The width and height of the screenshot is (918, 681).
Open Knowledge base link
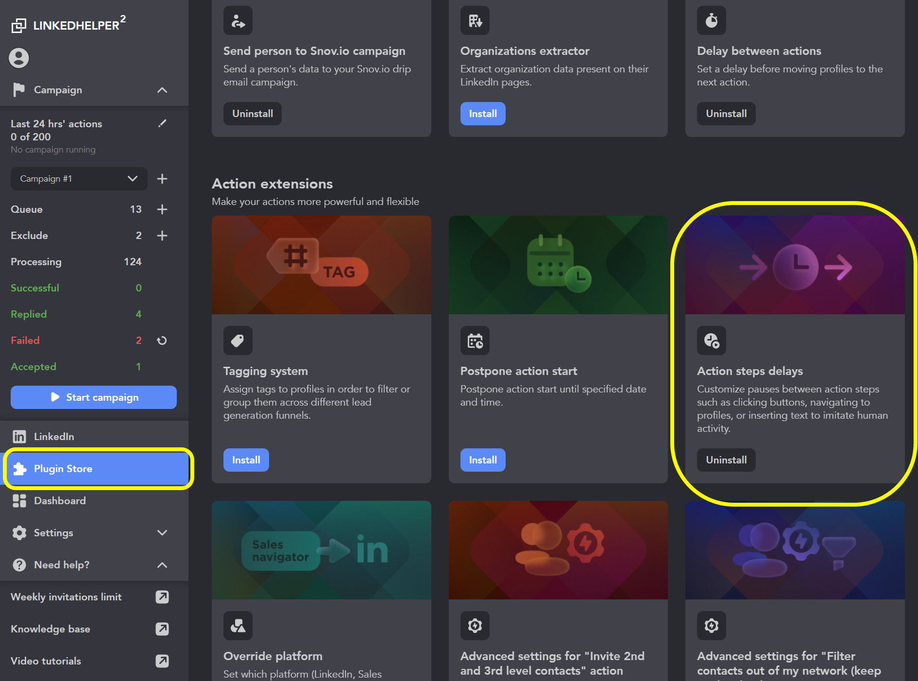tap(51, 629)
